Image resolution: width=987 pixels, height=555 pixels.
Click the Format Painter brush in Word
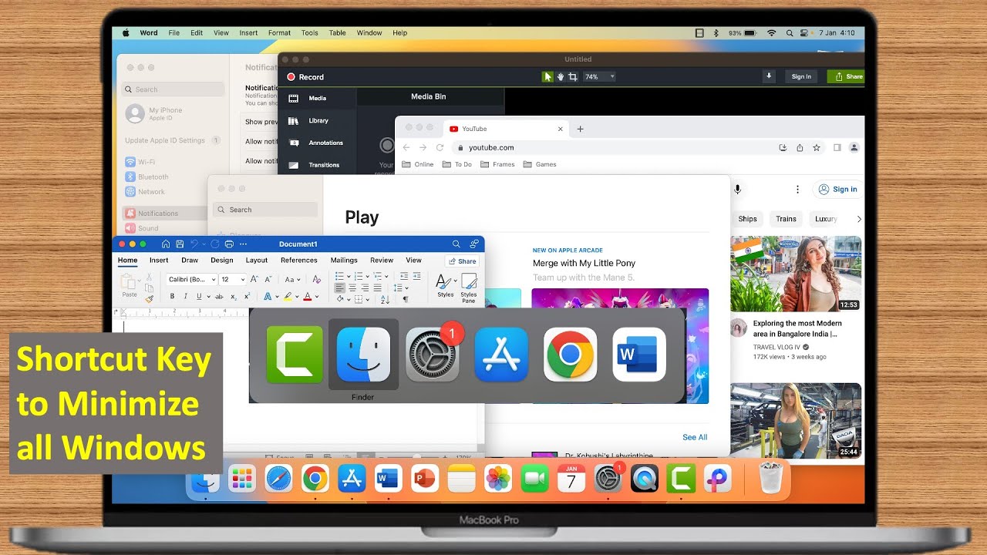pos(149,299)
